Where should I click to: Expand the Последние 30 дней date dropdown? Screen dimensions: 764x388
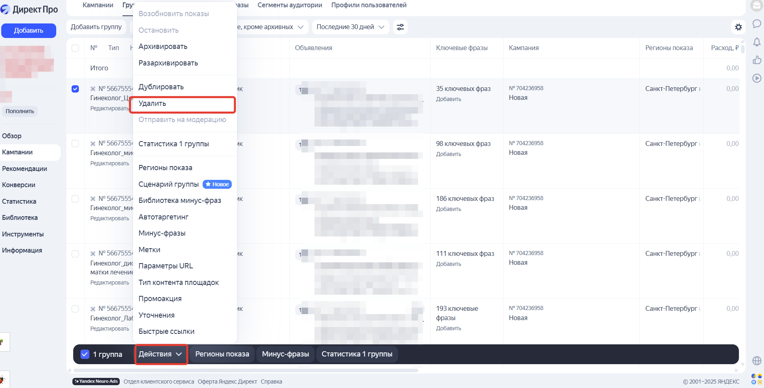(x=350, y=27)
